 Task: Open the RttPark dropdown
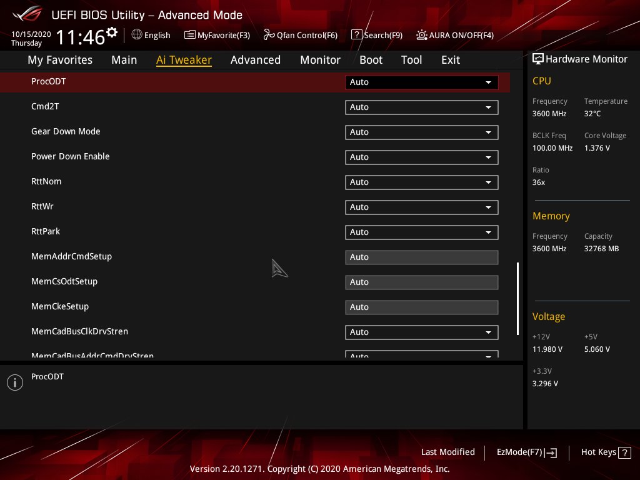coord(422,232)
